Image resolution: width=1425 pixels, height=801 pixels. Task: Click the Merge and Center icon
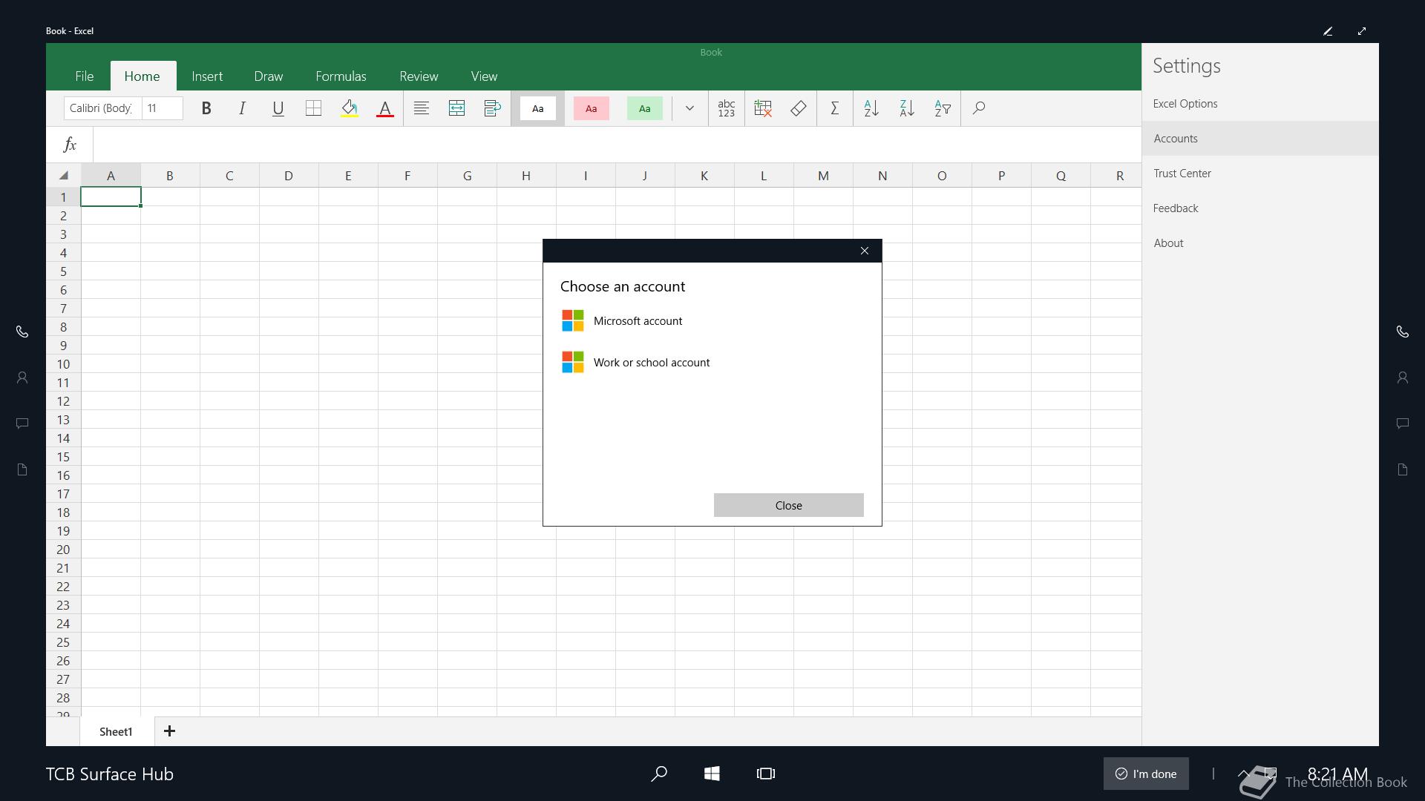point(456,108)
